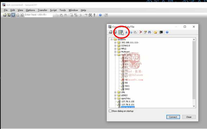Open the Options menu
207x129 pixels.
(30, 10)
